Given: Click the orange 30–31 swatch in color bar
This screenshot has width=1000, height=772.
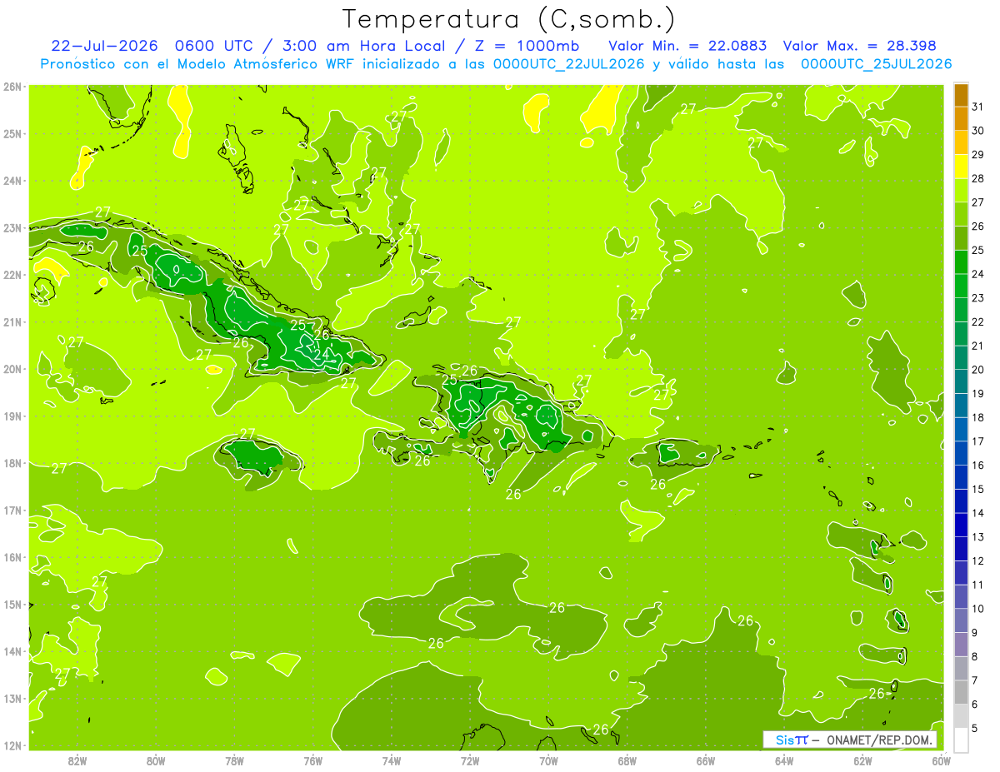Looking at the screenshot, I should point(961,119).
